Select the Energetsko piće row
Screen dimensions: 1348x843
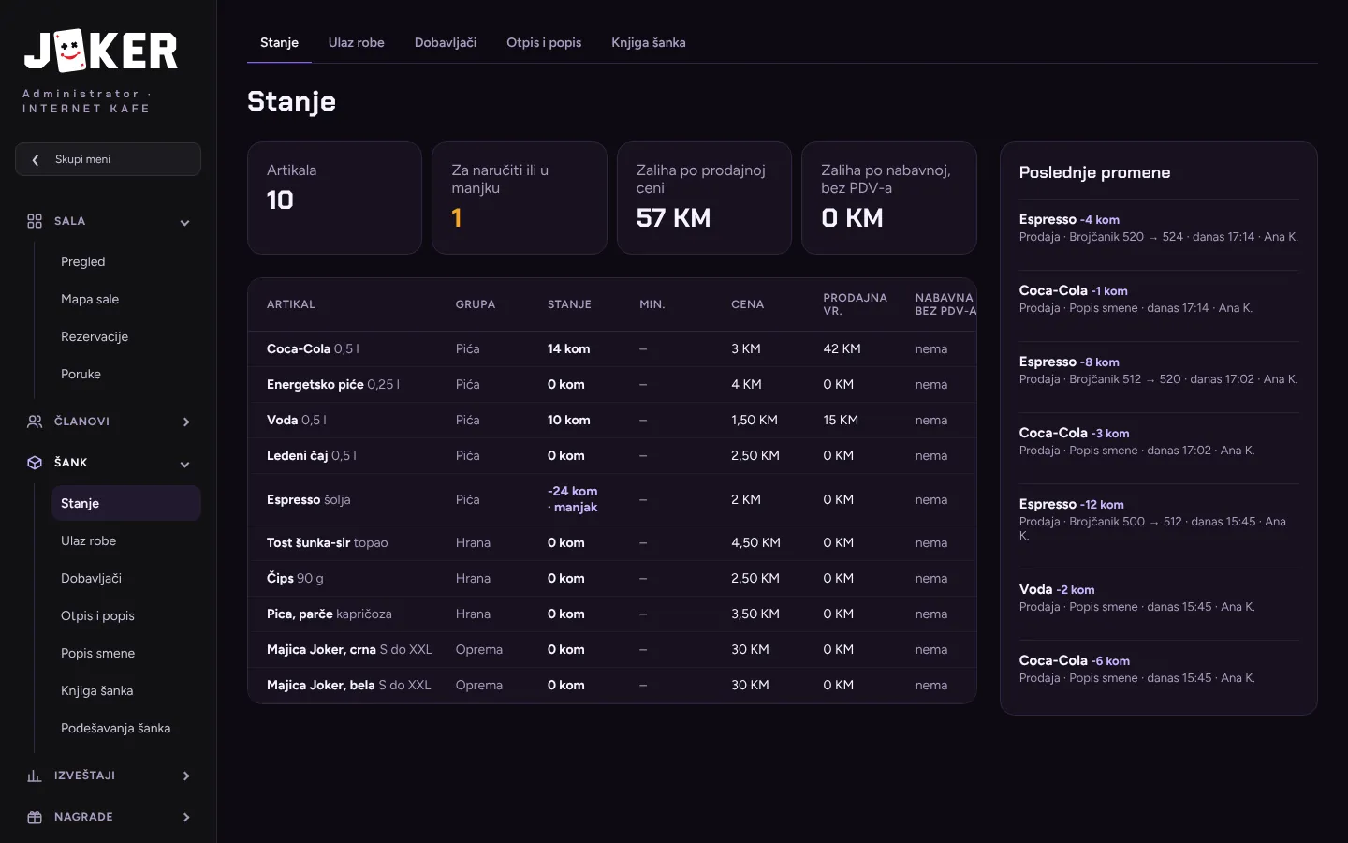[x=612, y=384]
